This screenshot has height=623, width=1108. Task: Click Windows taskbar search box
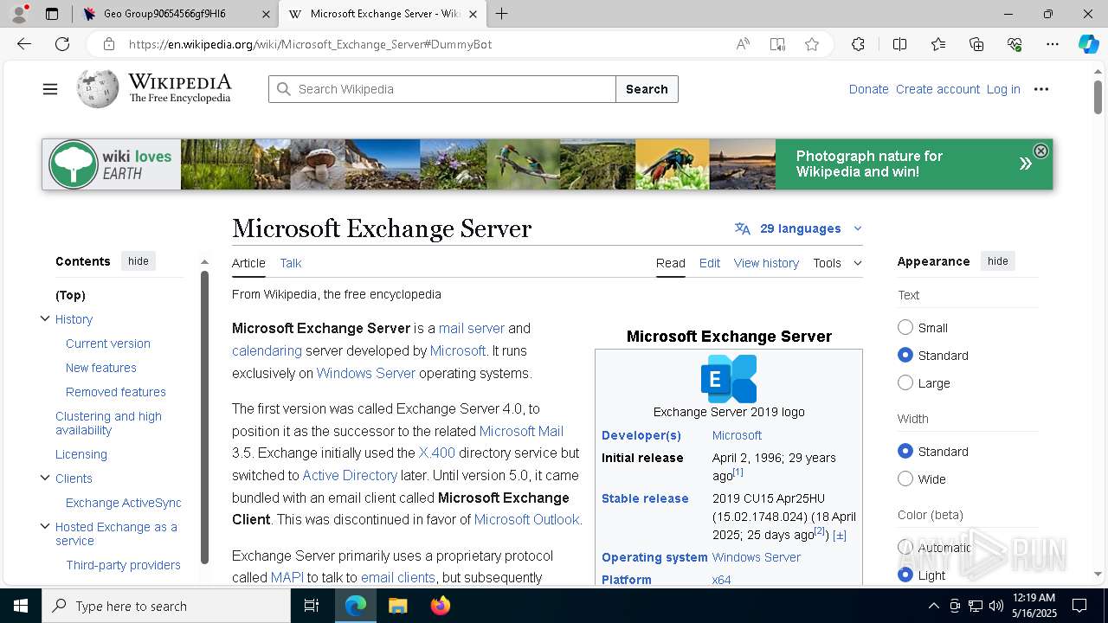point(166,606)
